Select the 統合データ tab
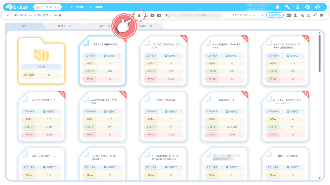This screenshot has height=185, width=330. click(64, 26)
